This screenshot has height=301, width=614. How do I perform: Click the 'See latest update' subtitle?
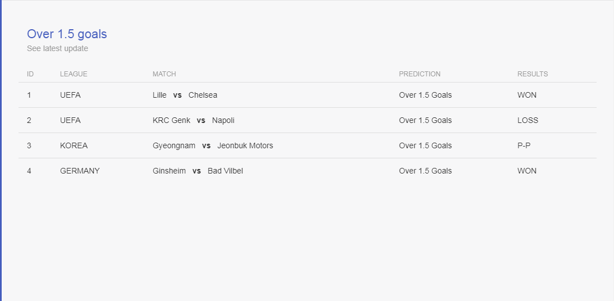pos(58,49)
